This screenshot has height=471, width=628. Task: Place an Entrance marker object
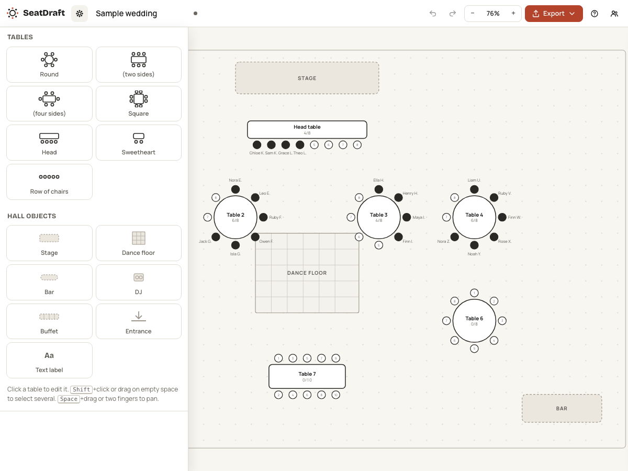pyautogui.click(x=139, y=321)
